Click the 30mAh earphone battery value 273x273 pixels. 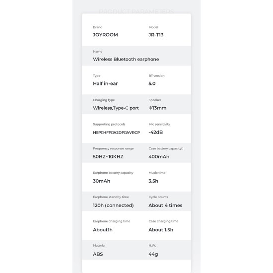pyautogui.click(x=101, y=181)
